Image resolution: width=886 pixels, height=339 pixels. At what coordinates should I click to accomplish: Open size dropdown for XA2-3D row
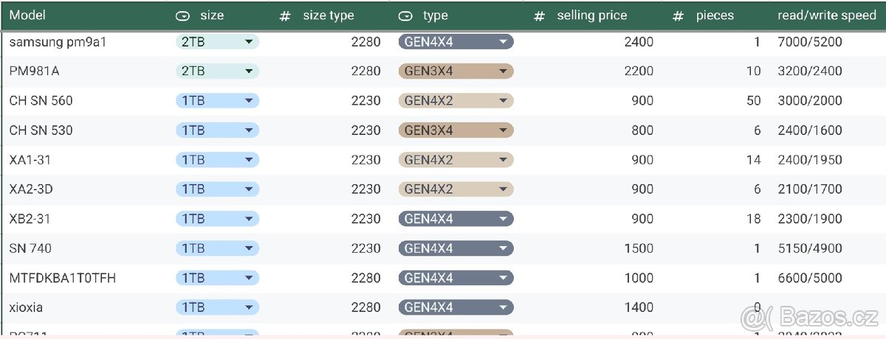click(217, 189)
